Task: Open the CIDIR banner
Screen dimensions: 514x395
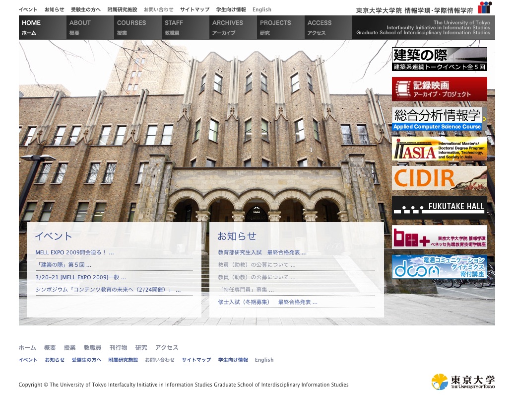Action: 439,178
